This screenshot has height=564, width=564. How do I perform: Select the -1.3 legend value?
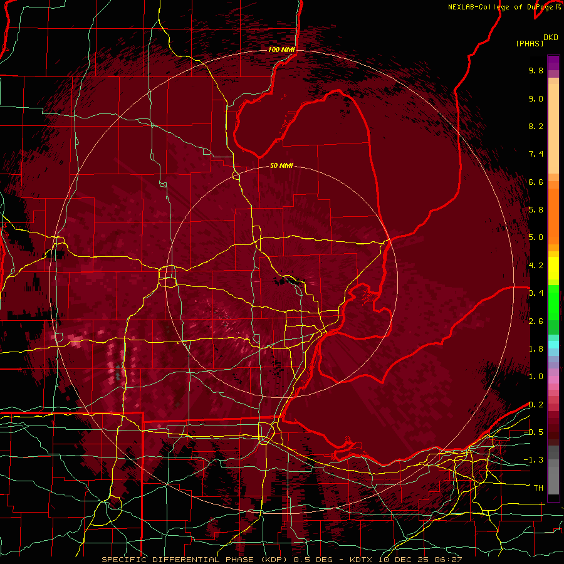point(533,460)
